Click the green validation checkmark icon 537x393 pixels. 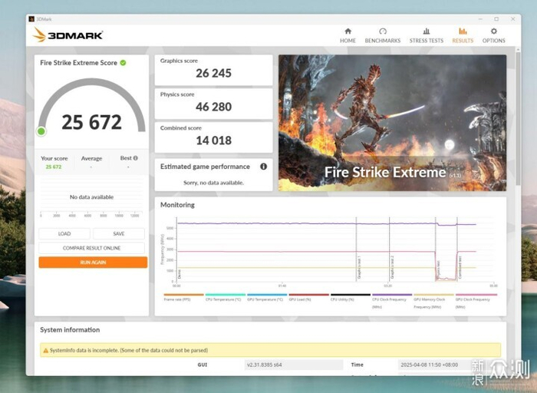pos(123,63)
